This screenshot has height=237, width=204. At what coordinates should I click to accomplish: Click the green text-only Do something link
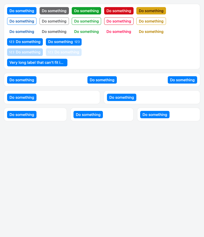click(86, 32)
